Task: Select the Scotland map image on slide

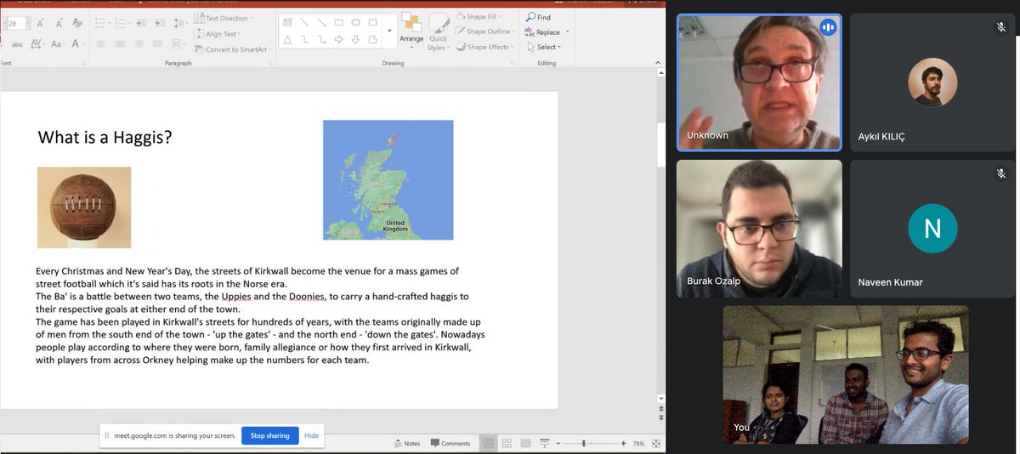Action: click(x=388, y=179)
